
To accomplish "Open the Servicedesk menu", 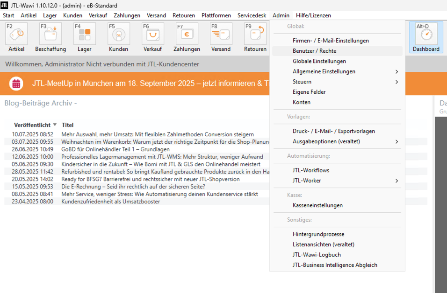I will click(252, 15).
